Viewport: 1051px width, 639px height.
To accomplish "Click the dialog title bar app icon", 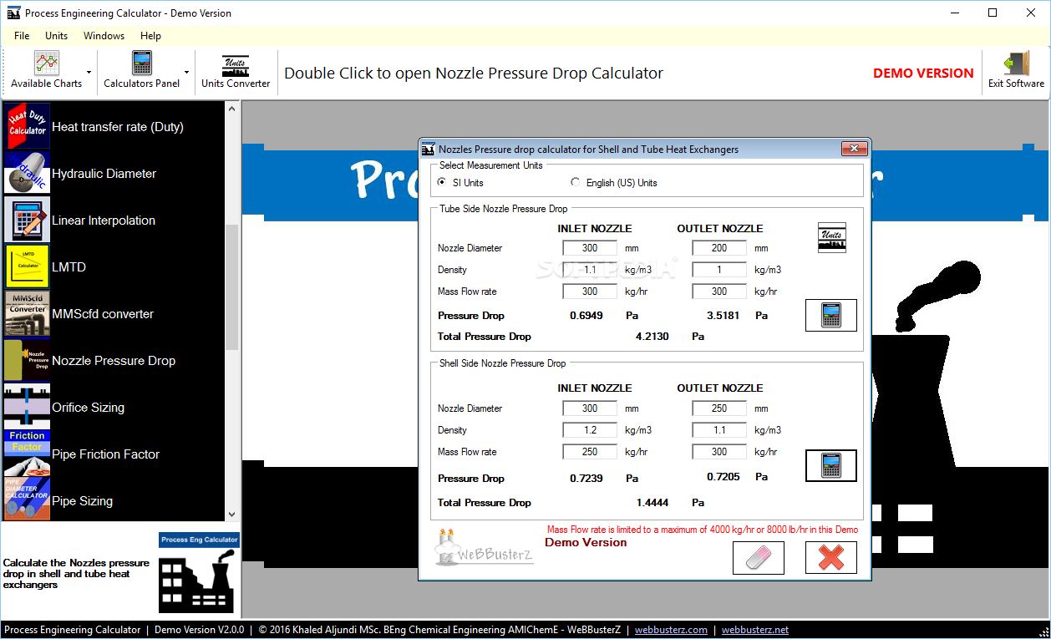I will [x=429, y=150].
